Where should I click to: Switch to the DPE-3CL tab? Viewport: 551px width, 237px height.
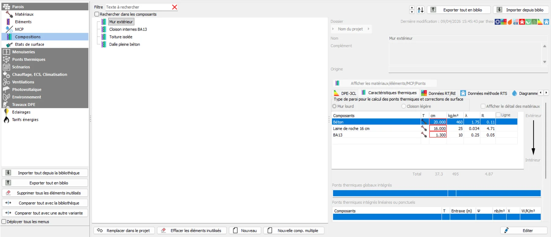pyautogui.click(x=345, y=93)
